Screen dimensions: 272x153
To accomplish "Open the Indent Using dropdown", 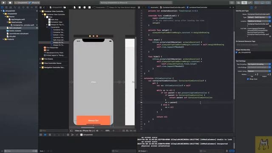I will click(x=259, y=71).
